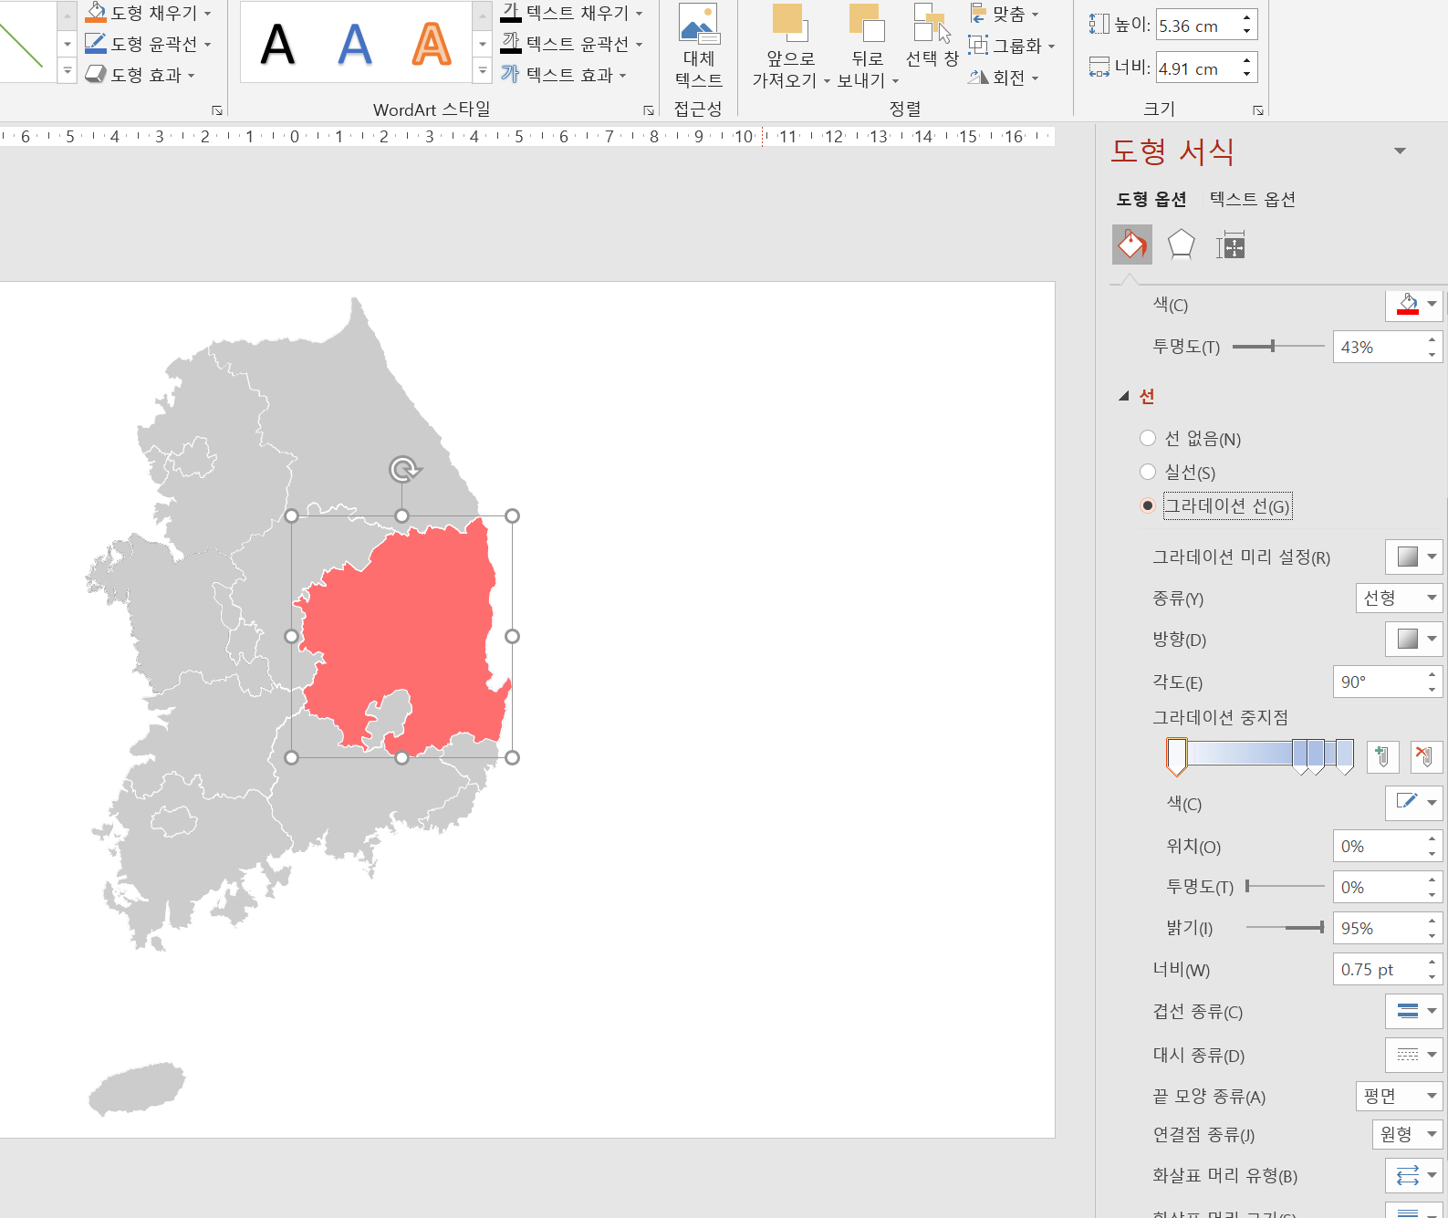
Task: Open the 도형 효과 shape effects menu
Action: (141, 75)
